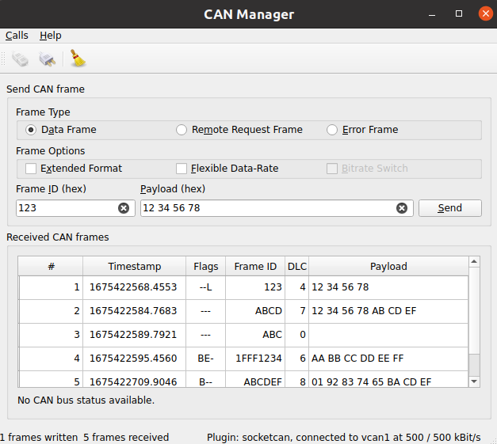Clear the log with the broom icon
The width and height of the screenshot is (497, 444).
pos(78,59)
